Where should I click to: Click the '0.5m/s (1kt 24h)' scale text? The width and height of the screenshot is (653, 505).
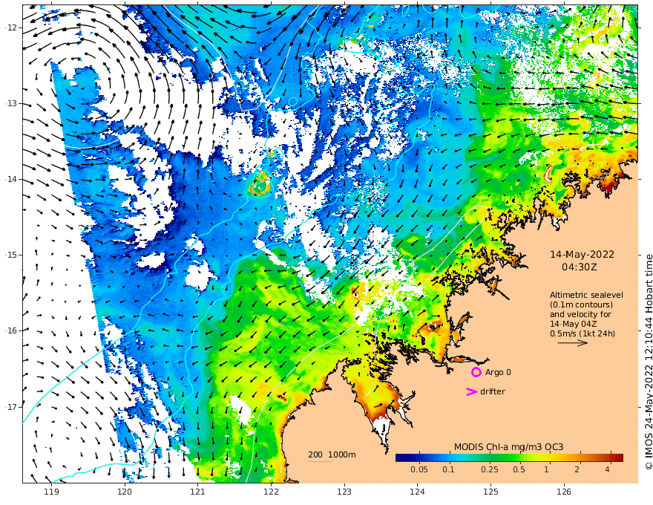click(x=583, y=333)
